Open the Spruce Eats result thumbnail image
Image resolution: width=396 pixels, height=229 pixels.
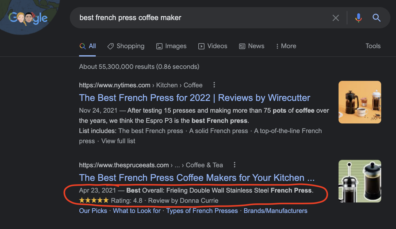(360, 181)
